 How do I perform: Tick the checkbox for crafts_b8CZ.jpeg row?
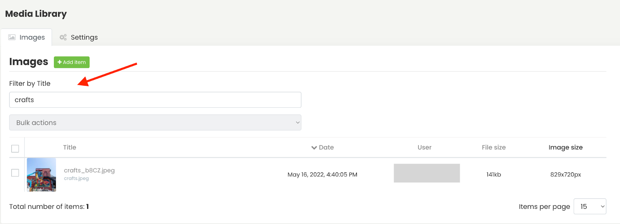(x=15, y=173)
